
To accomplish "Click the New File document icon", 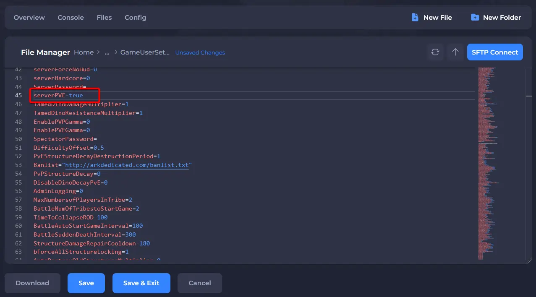I will (415, 17).
